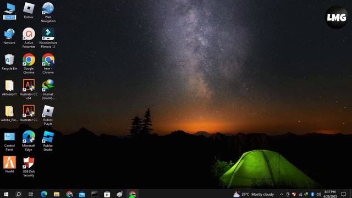Select the Aktivator!!! folder icon
This screenshot has width=352, height=198.
tap(9, 88)
